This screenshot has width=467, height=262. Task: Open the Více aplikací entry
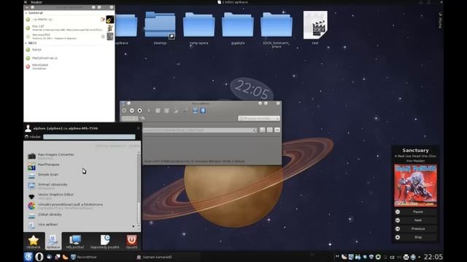pos(80,226)
